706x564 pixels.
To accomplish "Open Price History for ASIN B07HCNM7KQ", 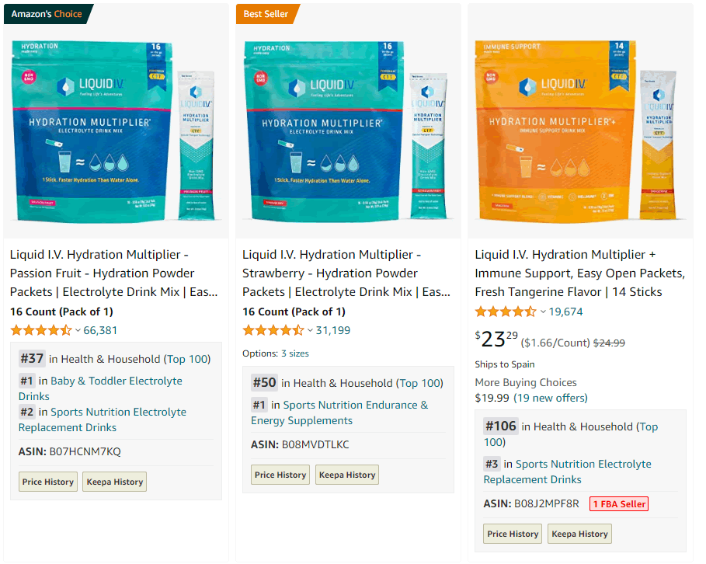I will [x=48, y=482].
